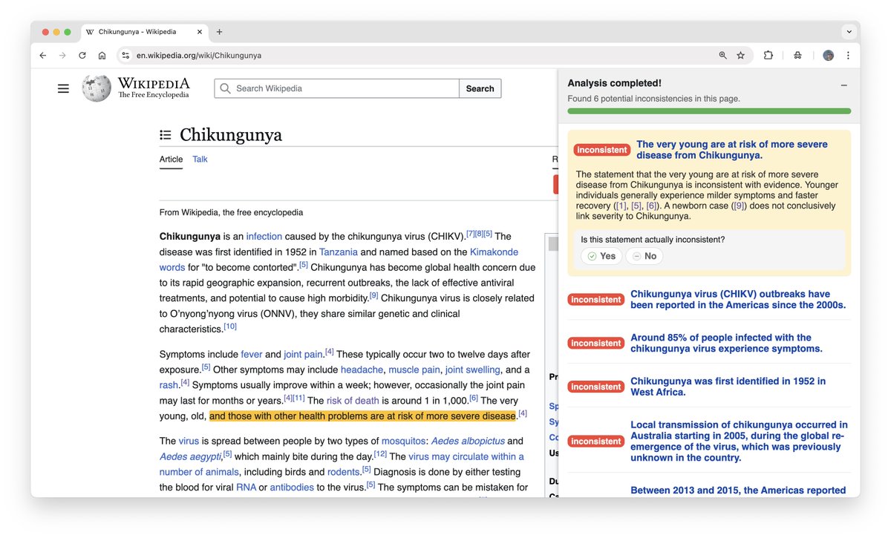Open Wikipedia main hamburger menu
Image resolution: width=891 pixels, height=538 pixels.
click(x=63, y=88)
